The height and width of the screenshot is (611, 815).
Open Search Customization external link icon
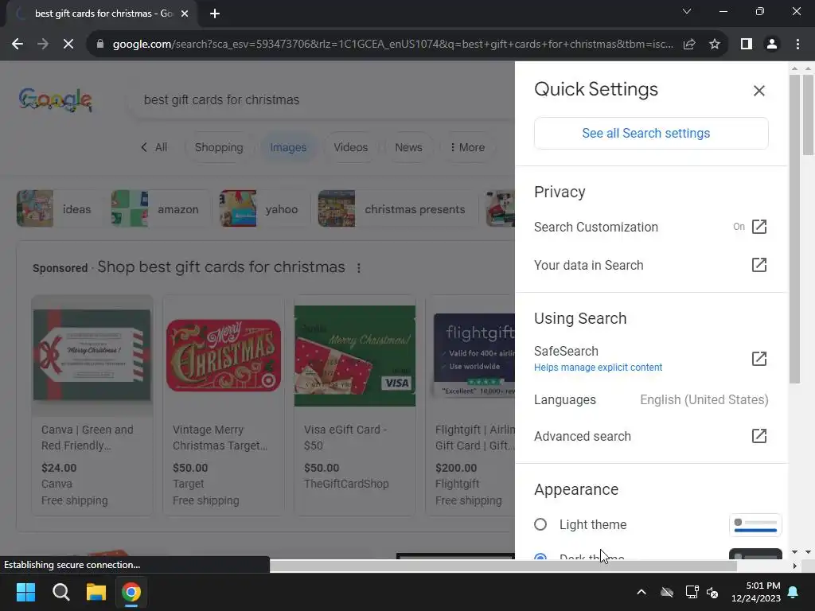(x=758, y=227)
